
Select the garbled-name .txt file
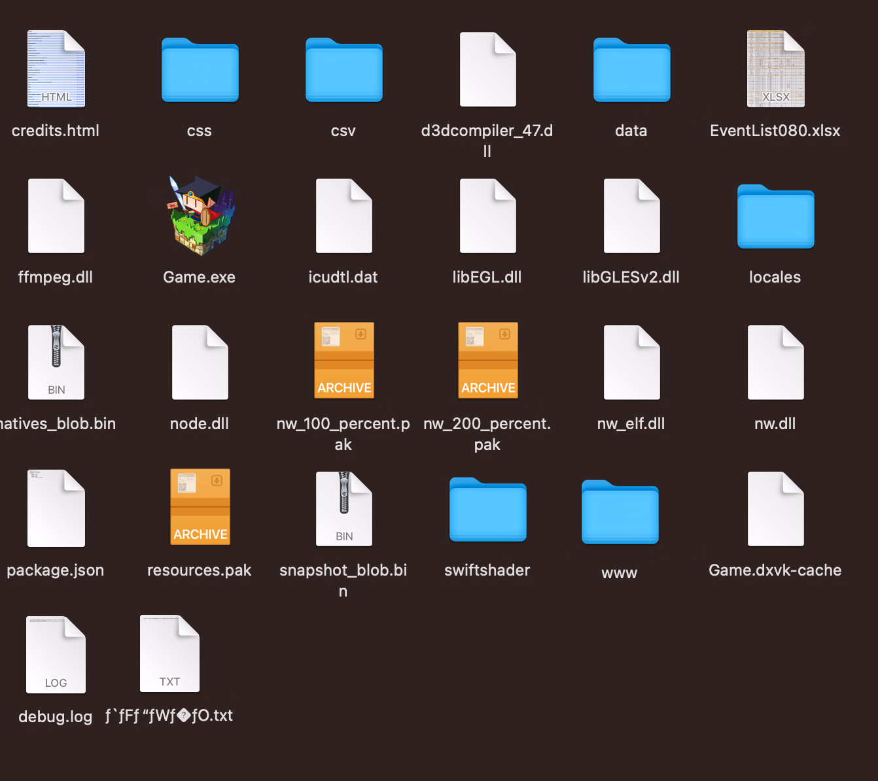coord(169,653)
